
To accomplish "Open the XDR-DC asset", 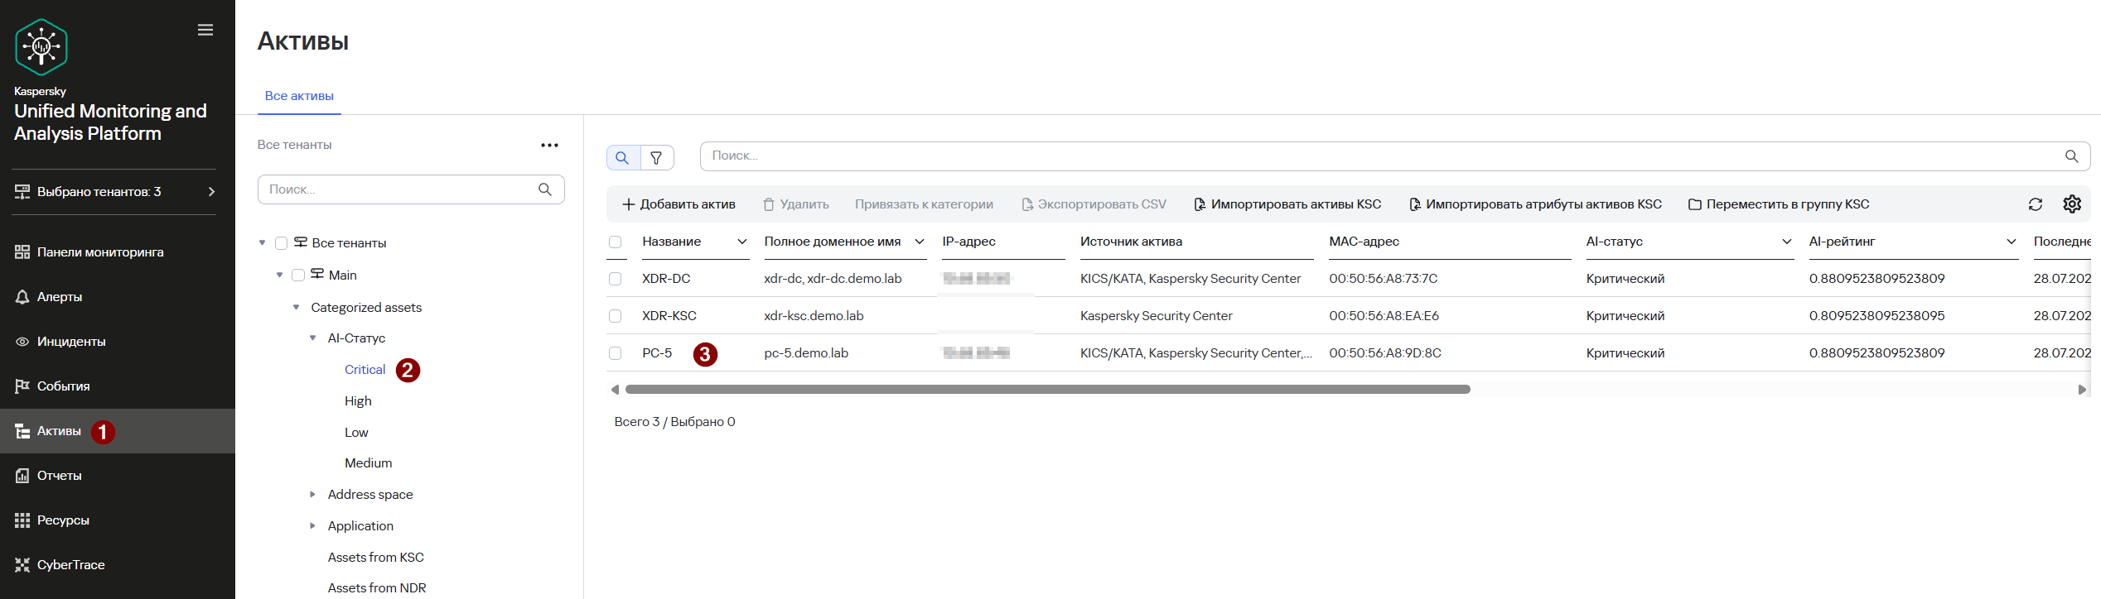I will point(666,279).
